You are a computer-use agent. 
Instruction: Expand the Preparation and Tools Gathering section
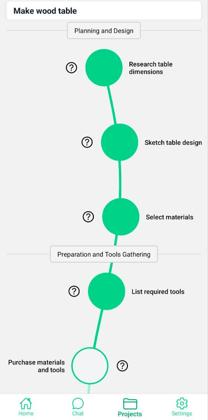(x=104, y=254)
